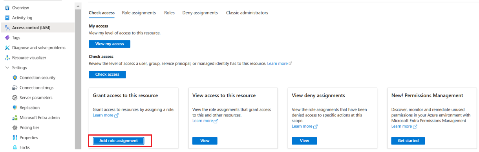Click the Overview icon in sidebar
The width and height of the screenshot is (479, 152).
pos(7,8)
